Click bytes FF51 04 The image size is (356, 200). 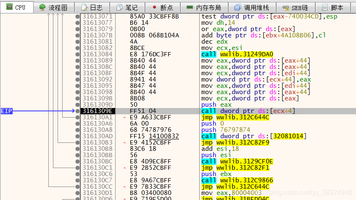tap(143, 111)
